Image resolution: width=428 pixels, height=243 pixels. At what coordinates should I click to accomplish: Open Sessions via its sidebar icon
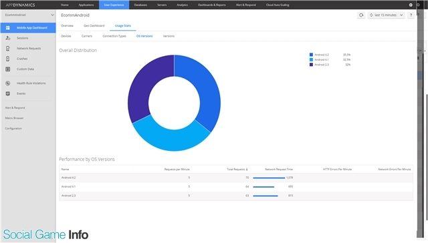(8, 38)
